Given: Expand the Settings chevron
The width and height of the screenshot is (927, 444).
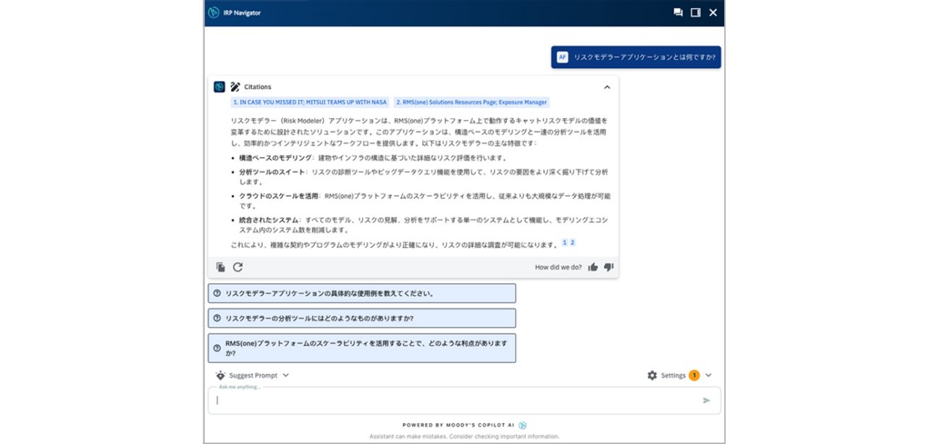Looking at the screenshot, I should point(708,375).
